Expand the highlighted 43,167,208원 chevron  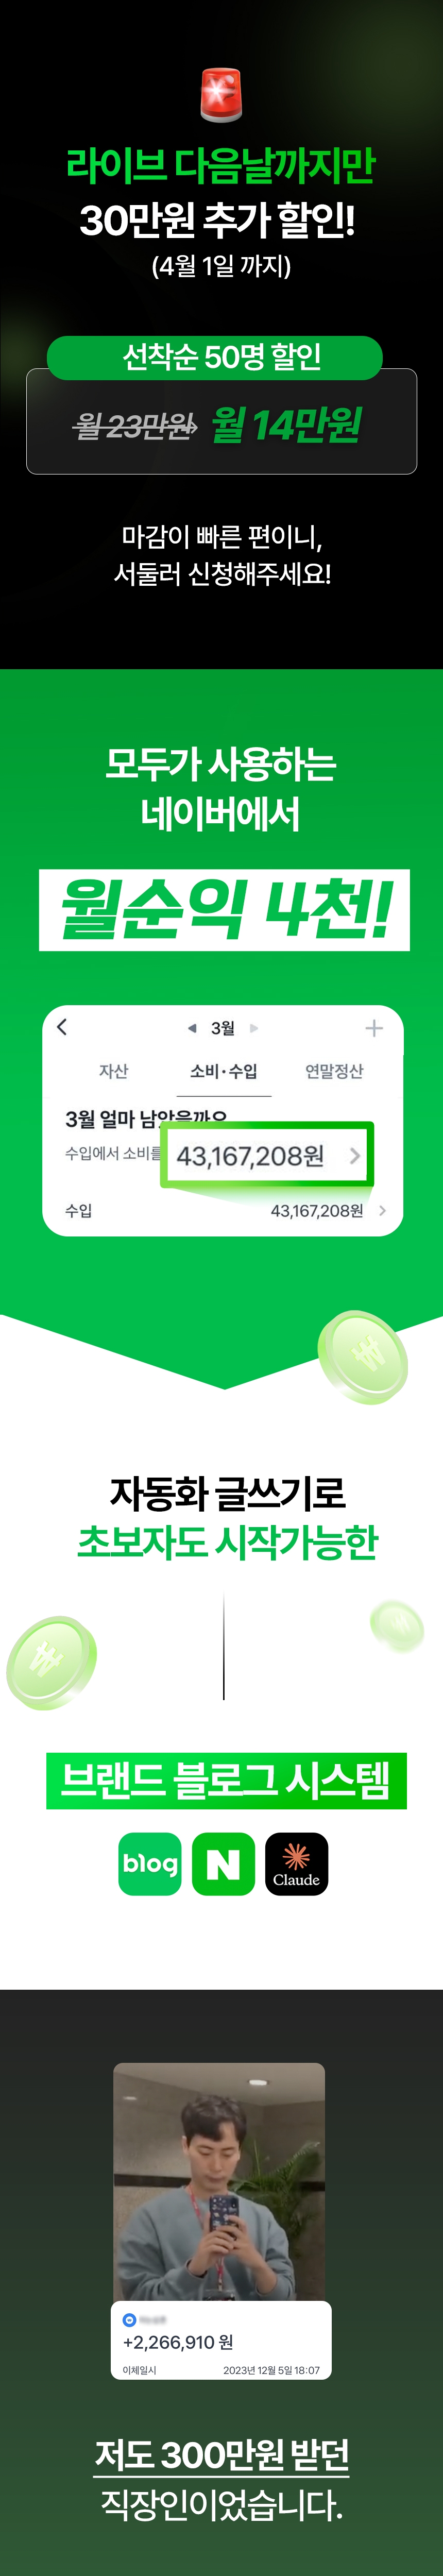(355, 1156)
